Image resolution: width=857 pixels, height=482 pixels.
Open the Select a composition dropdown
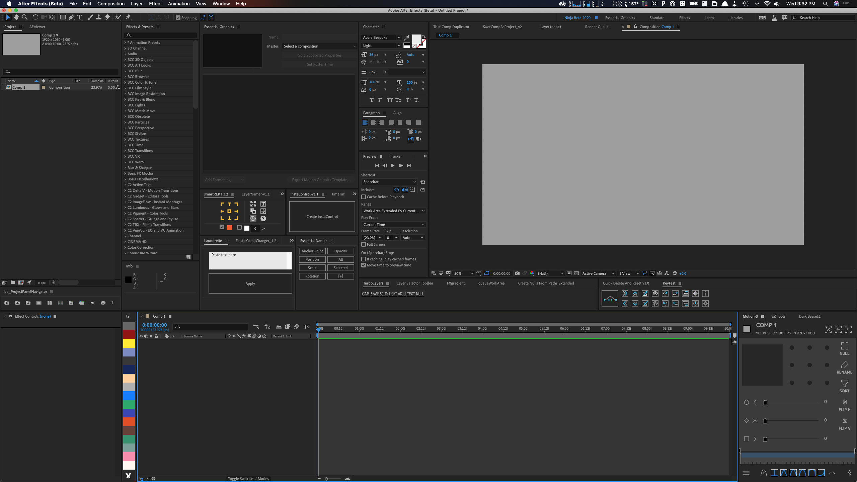pos(319,46)
